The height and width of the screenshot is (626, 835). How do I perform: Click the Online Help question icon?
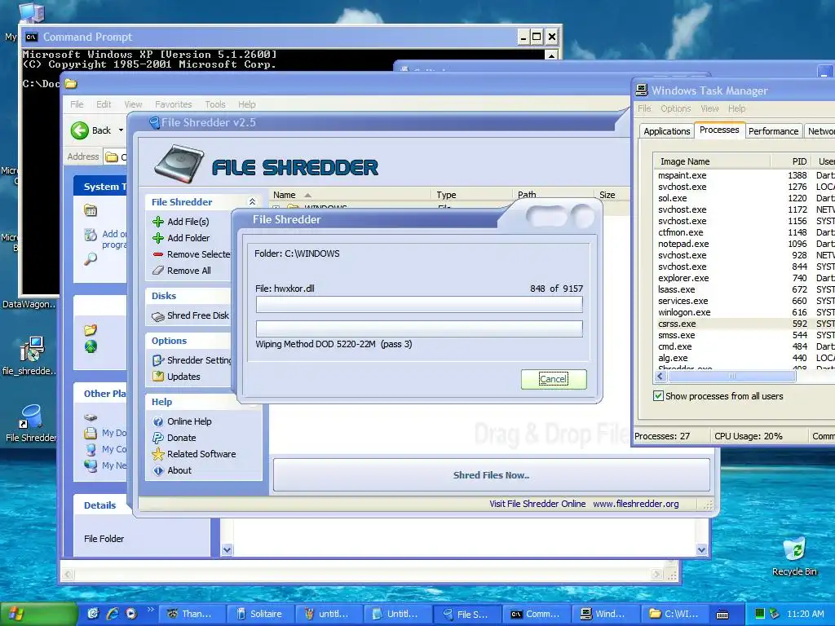(158, 421)
